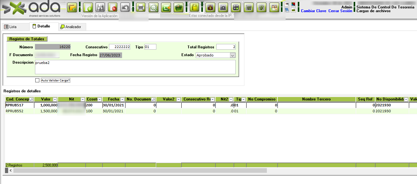417x184 pixels.
Task: Click the Excel export icon
Action: 166,7
